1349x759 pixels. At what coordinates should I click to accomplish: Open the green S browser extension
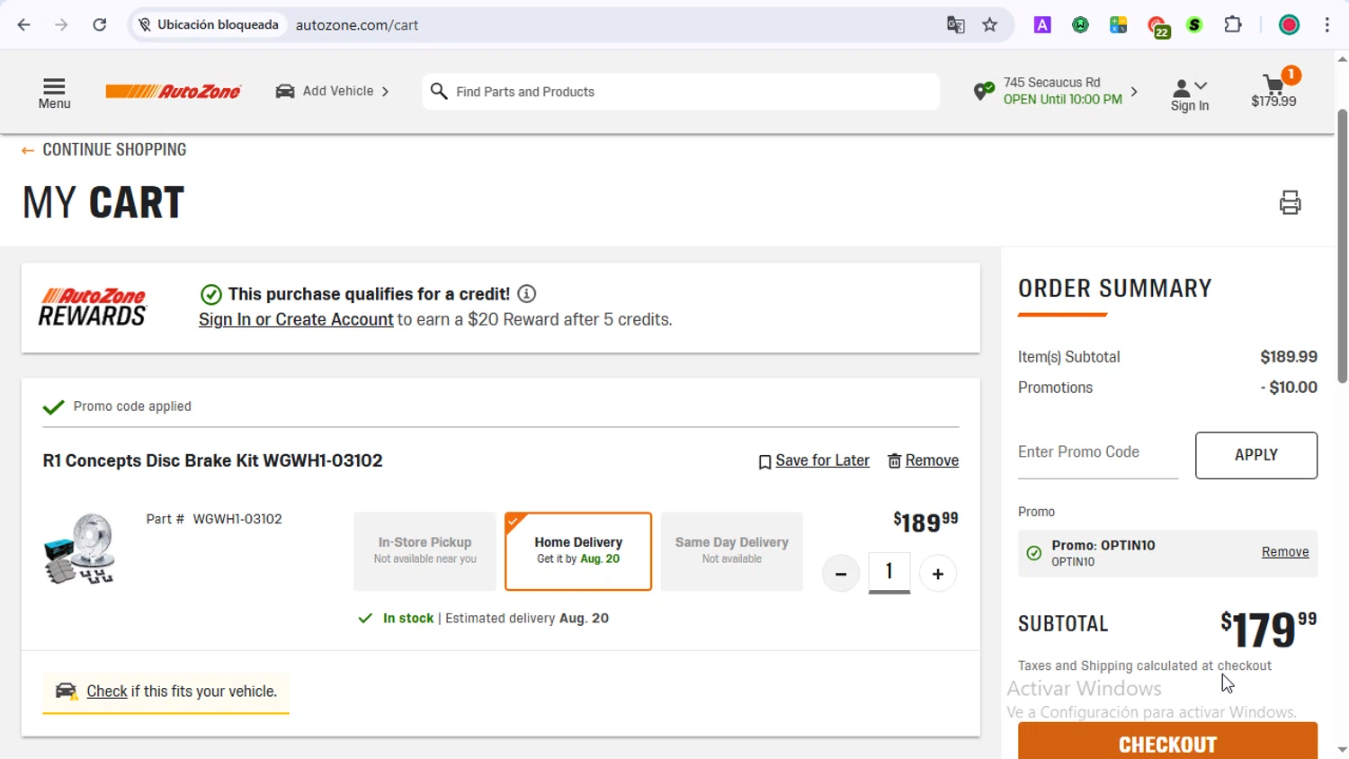click(1194, 25)
